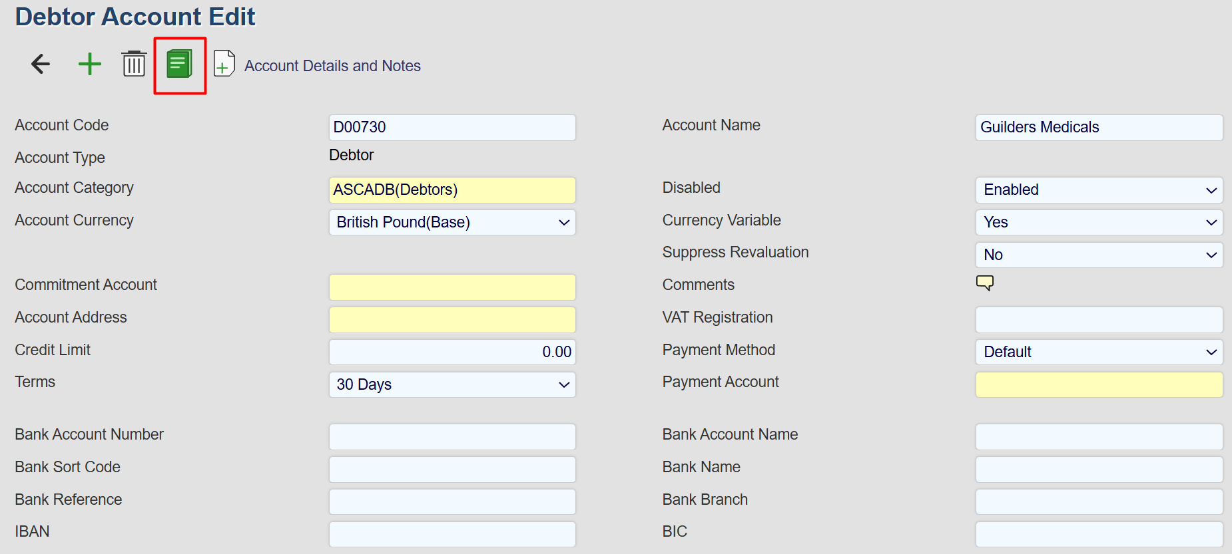Open the Currency Variable dropdown
This screenshot has height=554, width=1232.
1099,222
